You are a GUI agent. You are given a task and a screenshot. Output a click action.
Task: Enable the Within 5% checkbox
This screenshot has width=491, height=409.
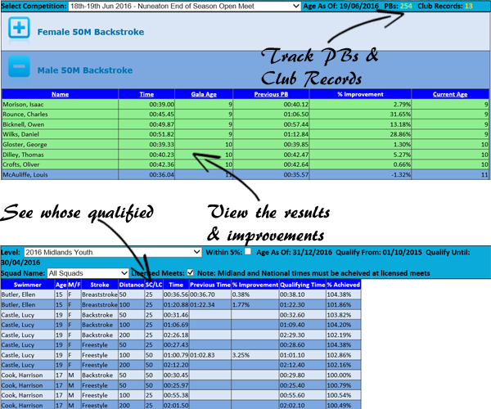coord(250,252)
